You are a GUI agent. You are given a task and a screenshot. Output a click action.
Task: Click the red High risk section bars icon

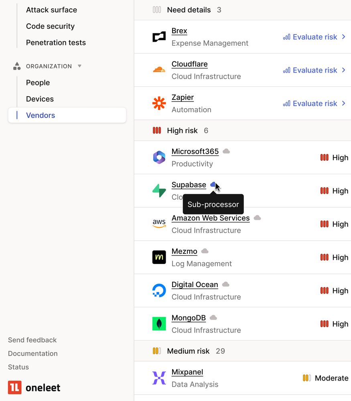157,130
